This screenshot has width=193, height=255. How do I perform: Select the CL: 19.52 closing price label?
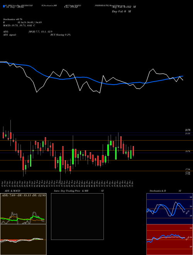point(71,7)
